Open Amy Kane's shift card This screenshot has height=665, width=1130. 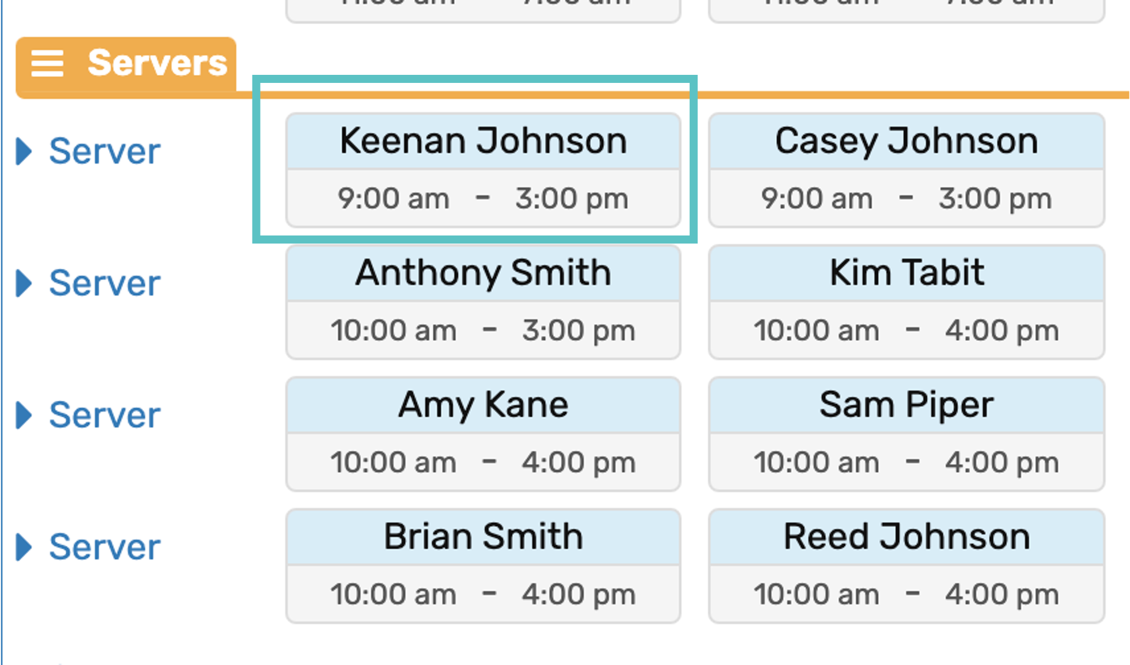pos(483,434)
